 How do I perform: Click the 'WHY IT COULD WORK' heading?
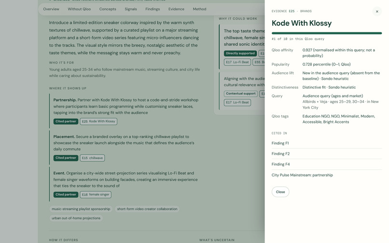pyautogui.click(x=238, y=19)
